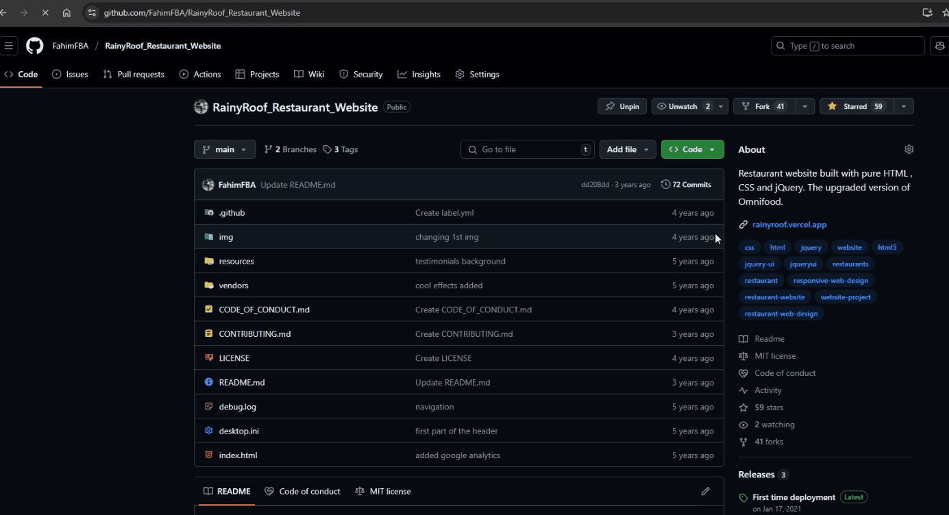
Task: Go to the Actions tab
Action: point(200,74)
